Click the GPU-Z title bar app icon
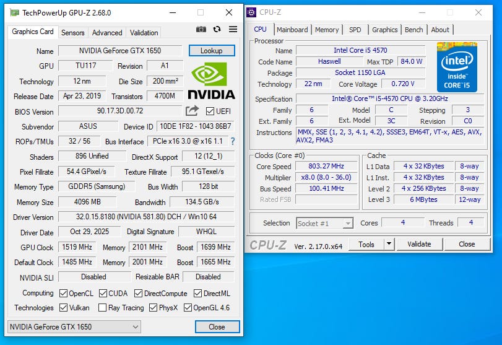 14,13
